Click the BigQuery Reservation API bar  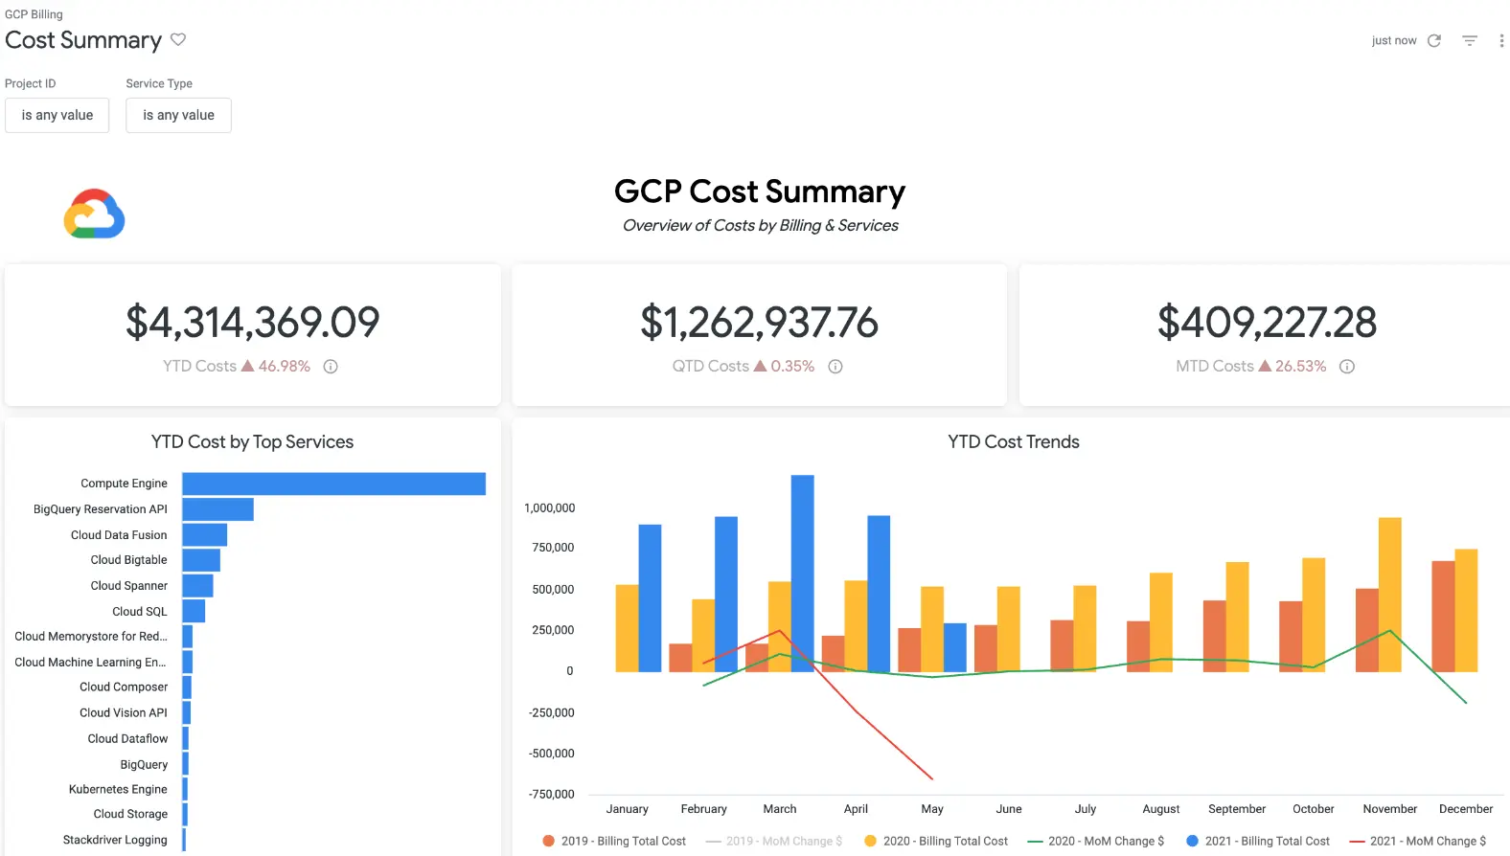[217, 509]
